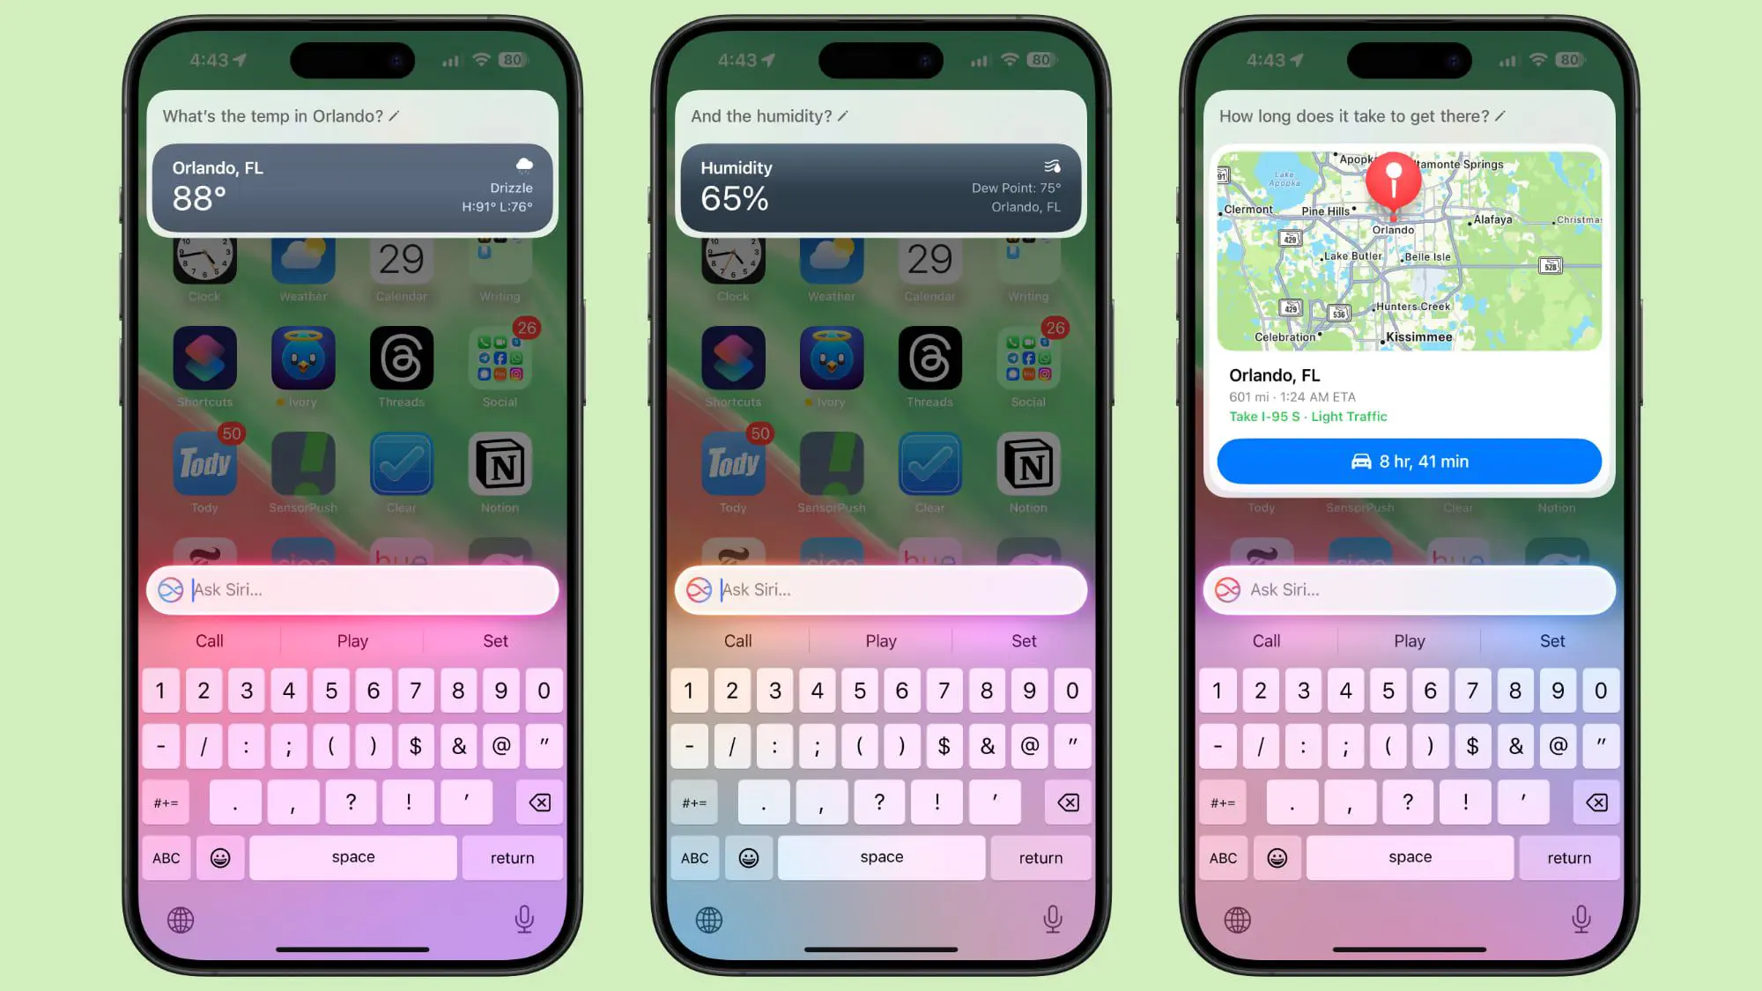Tap the driving directions button
Screen dimensions: 1762x991
(1409, 461)
